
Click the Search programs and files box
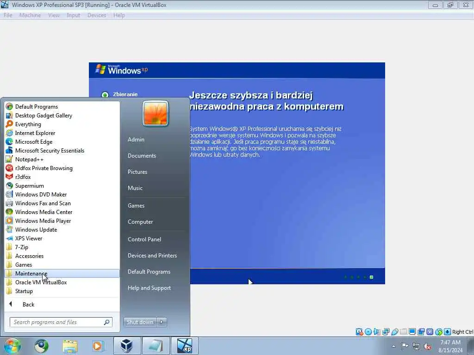61,322
